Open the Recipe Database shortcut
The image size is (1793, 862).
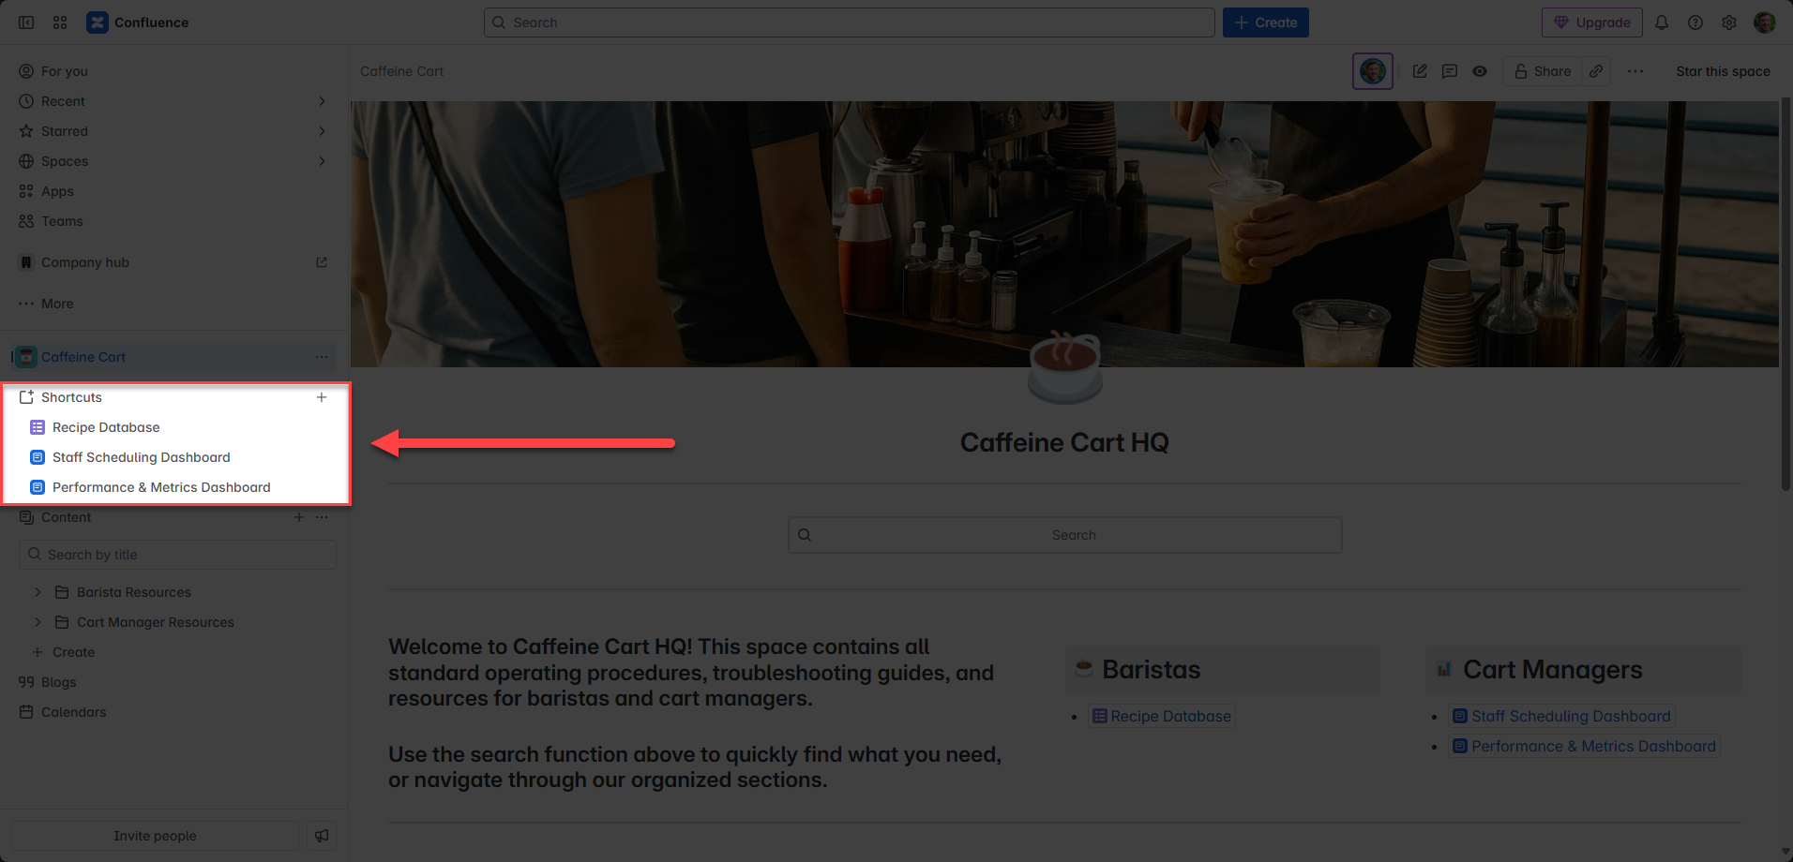pyautogui.click(x=106, y=427)
